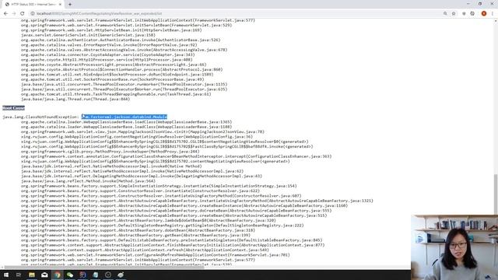Image resolution: width=498 pixels, height=280 pixels.
Task: Open the Mail app on taskbar
Action: [x=44, y=275]
